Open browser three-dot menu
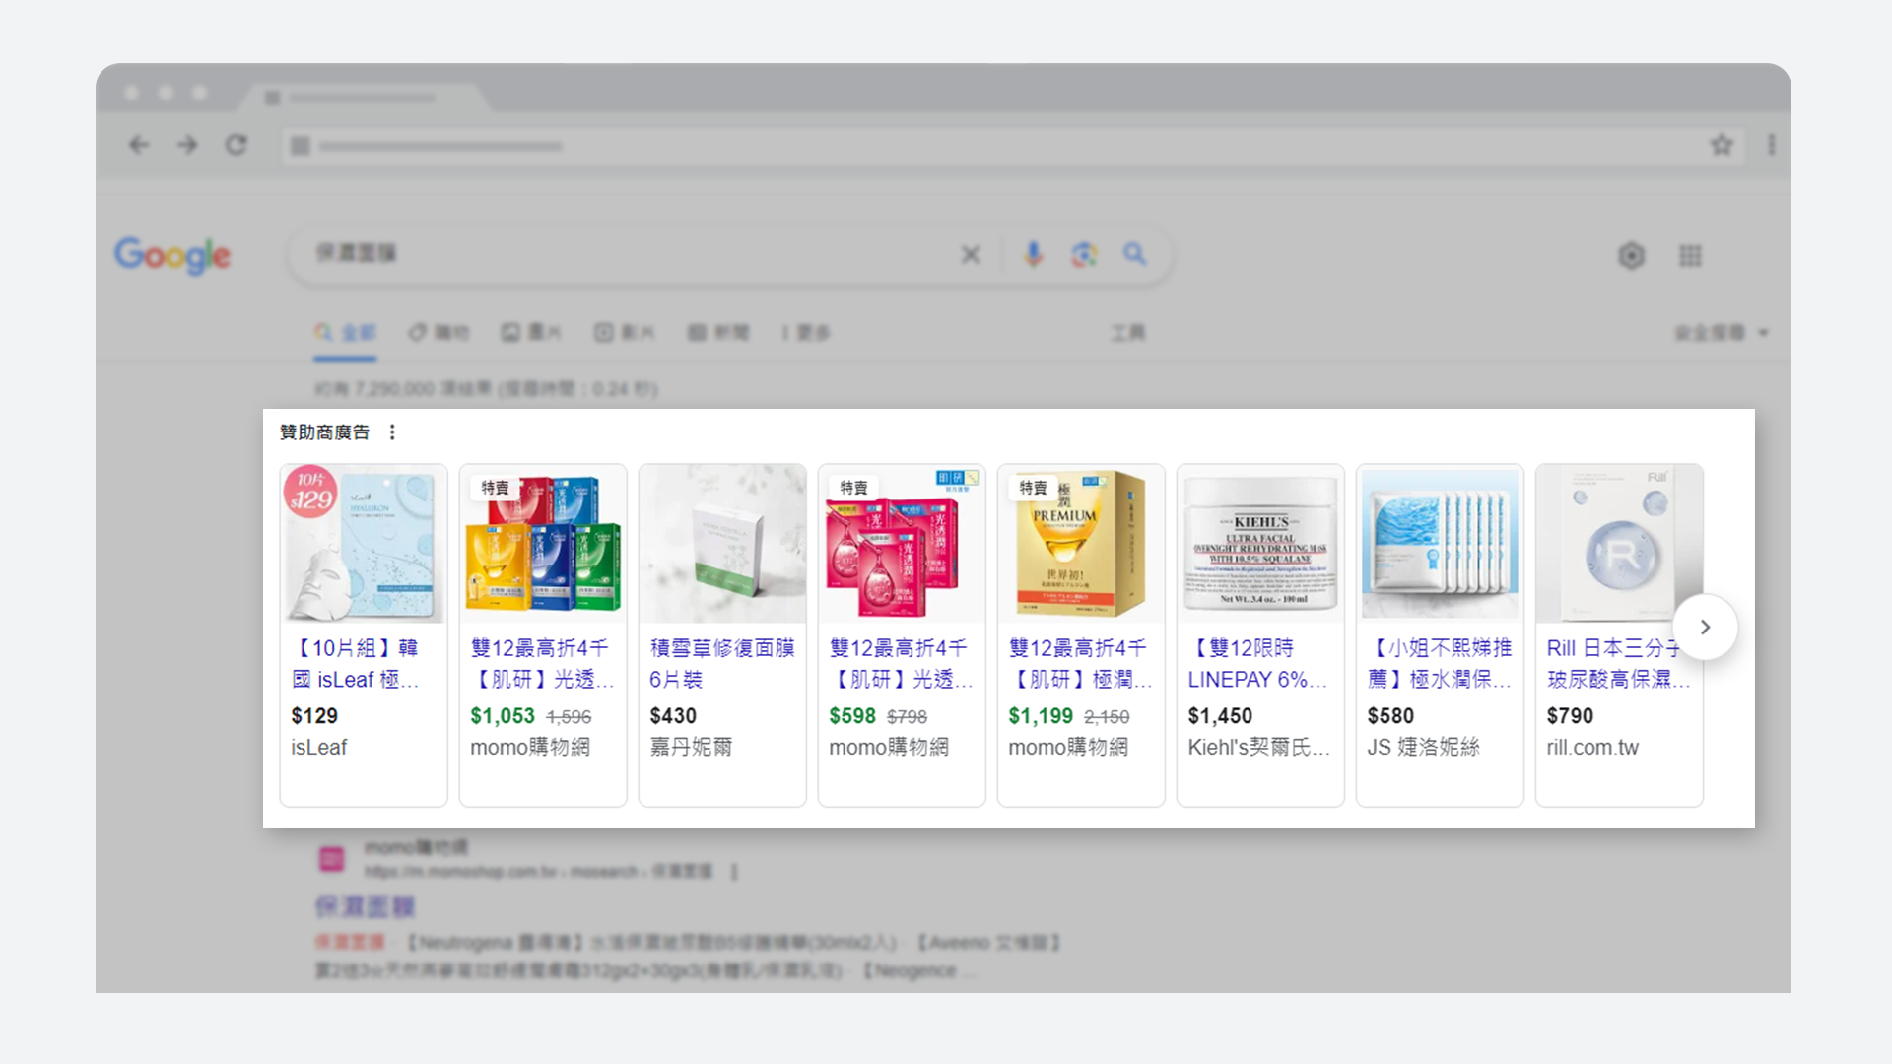This screenshot has width=1892, height=1064. tap(1772, 145)
